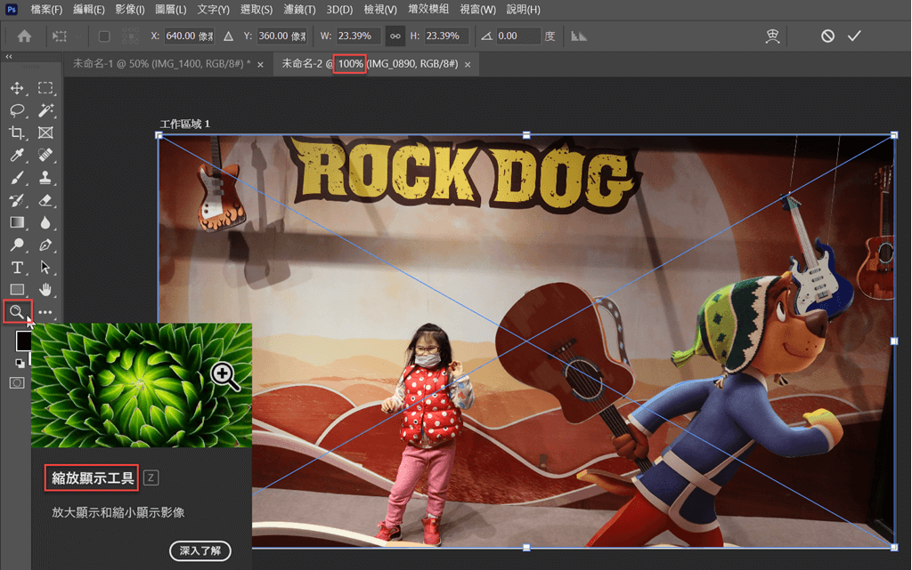
Task: Open the 檔案(F) menu
Action: pyautogui.click(x=46, y=9)
